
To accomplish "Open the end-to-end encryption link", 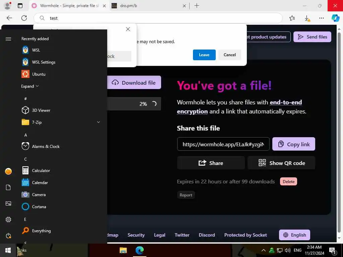I will click(239, 107).
